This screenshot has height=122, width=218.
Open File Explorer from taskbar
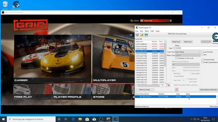coord(80,119)
